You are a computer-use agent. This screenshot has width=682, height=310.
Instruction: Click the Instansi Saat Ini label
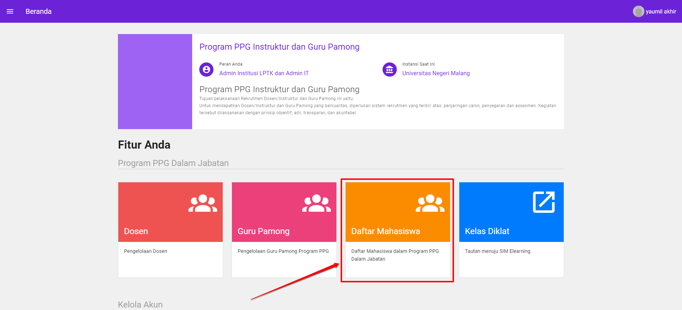418,64
